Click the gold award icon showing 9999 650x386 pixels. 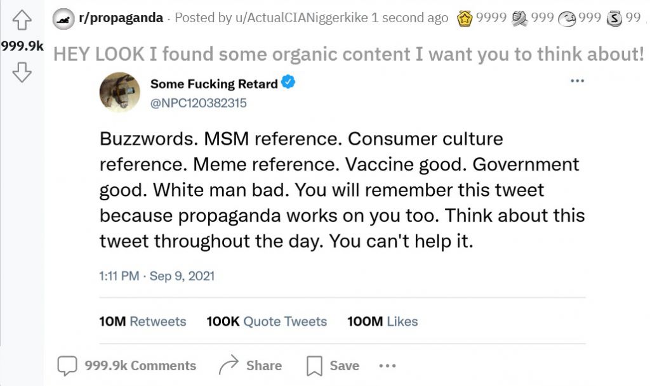[x=465, y=18]
